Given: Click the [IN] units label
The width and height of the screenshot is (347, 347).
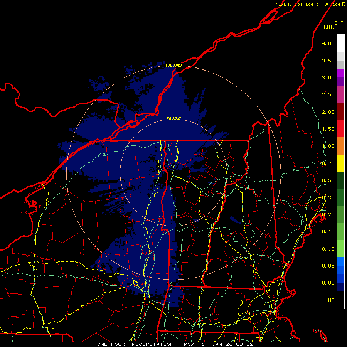Looking at the screenshot, I should pyautogui.click(x=329, y=27).
